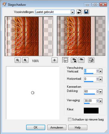This screenshot has width=109, height=134.
Task: Expand the Vervaging value dropdown arrow
Action: pos(101,101)
